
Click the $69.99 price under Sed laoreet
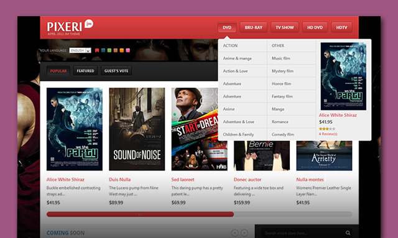point(178,203)
